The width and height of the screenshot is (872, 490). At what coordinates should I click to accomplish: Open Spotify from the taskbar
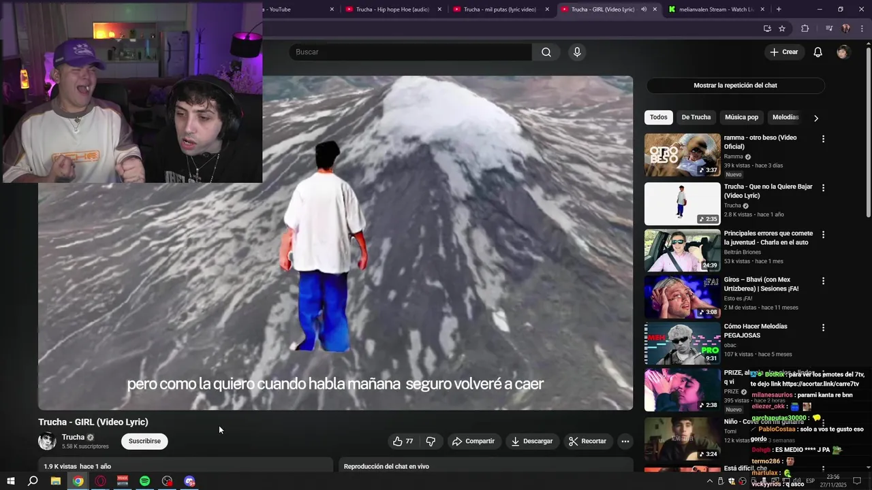(144, 481)
